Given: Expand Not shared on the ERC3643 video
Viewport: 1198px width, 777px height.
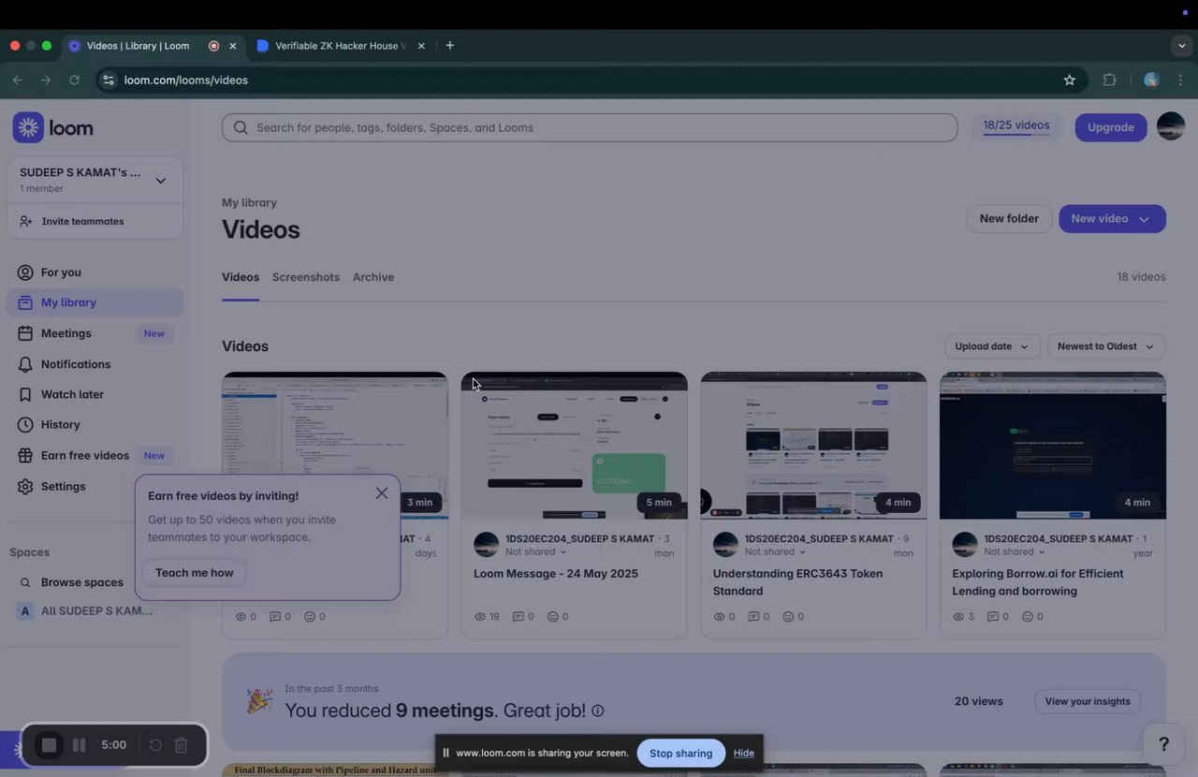Looking at the screenshot, I should (x=775, y=552).
